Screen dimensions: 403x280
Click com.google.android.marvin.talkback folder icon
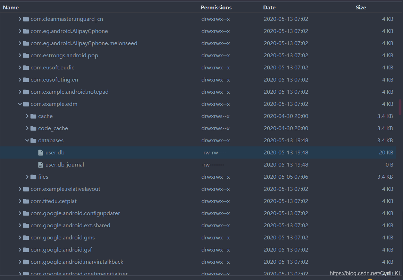(x=26, y=262)
